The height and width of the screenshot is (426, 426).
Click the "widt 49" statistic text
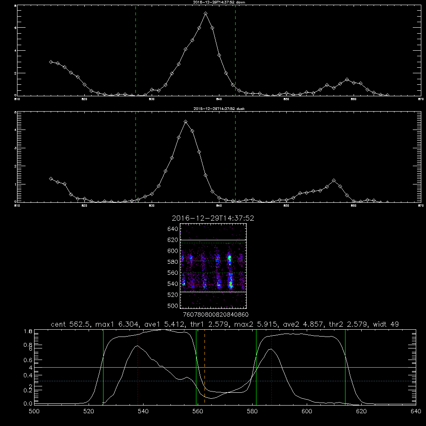point(386,324)
